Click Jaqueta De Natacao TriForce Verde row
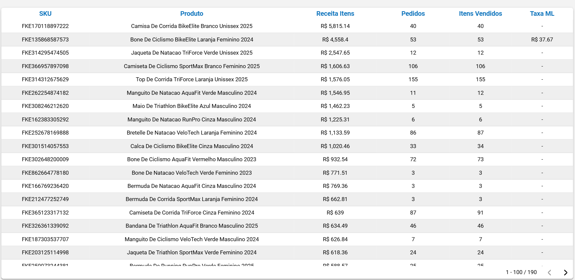 point(191,53)
